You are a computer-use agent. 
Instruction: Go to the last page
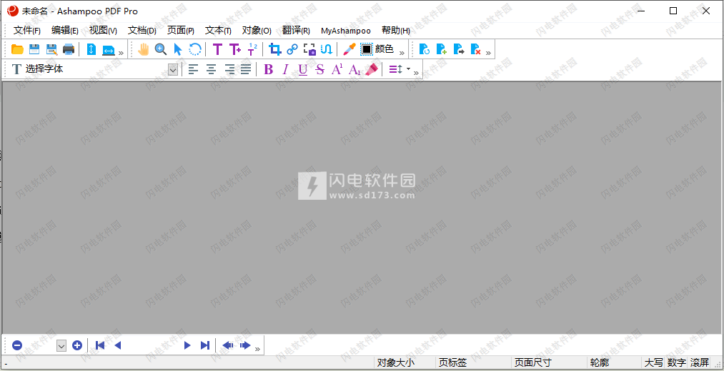click(205, 345)
